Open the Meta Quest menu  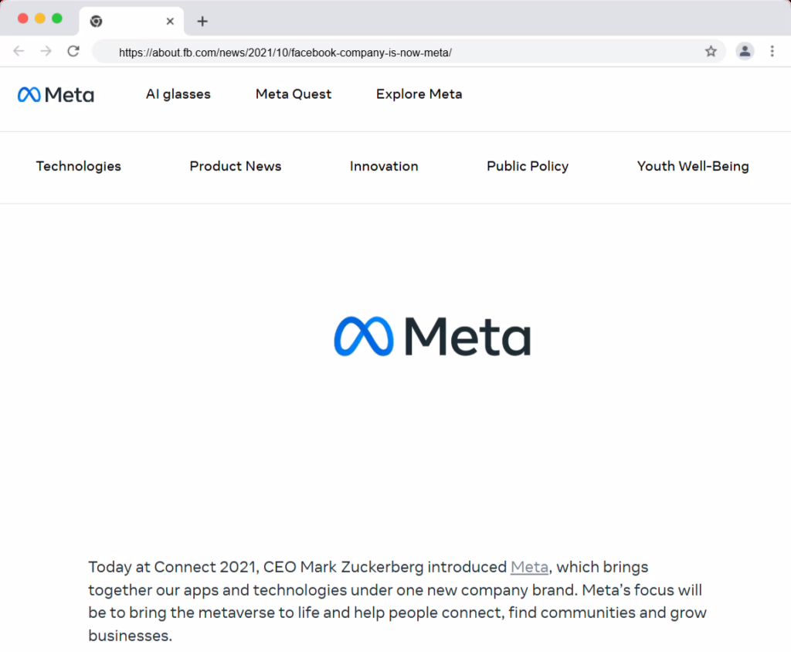point(293,94)
